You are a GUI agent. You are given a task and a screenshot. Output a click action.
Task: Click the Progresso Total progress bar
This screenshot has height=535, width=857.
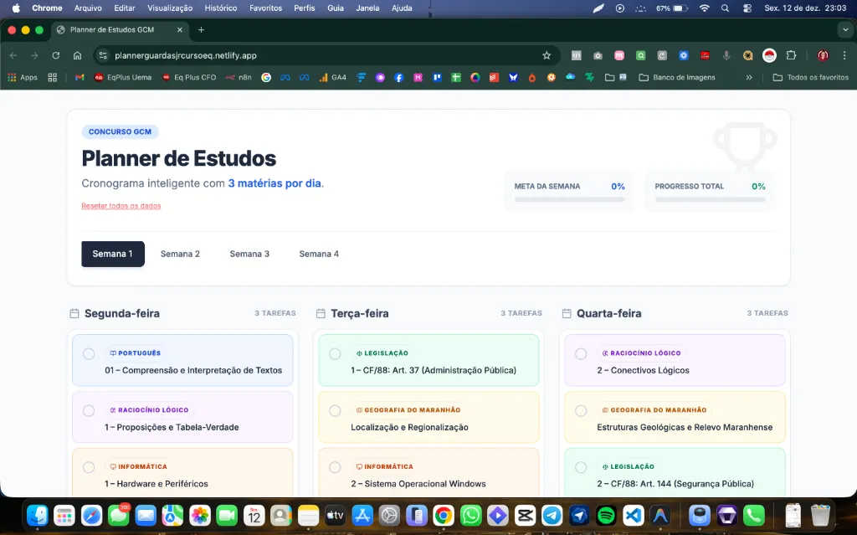(711, 198)
